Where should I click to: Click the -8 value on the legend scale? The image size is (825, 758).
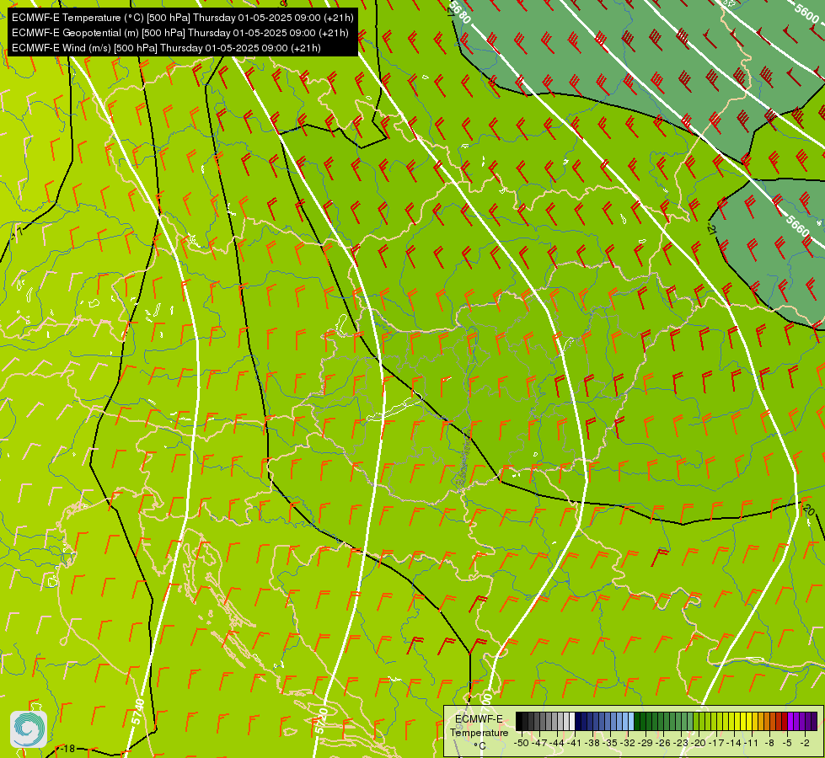(769, 743)
